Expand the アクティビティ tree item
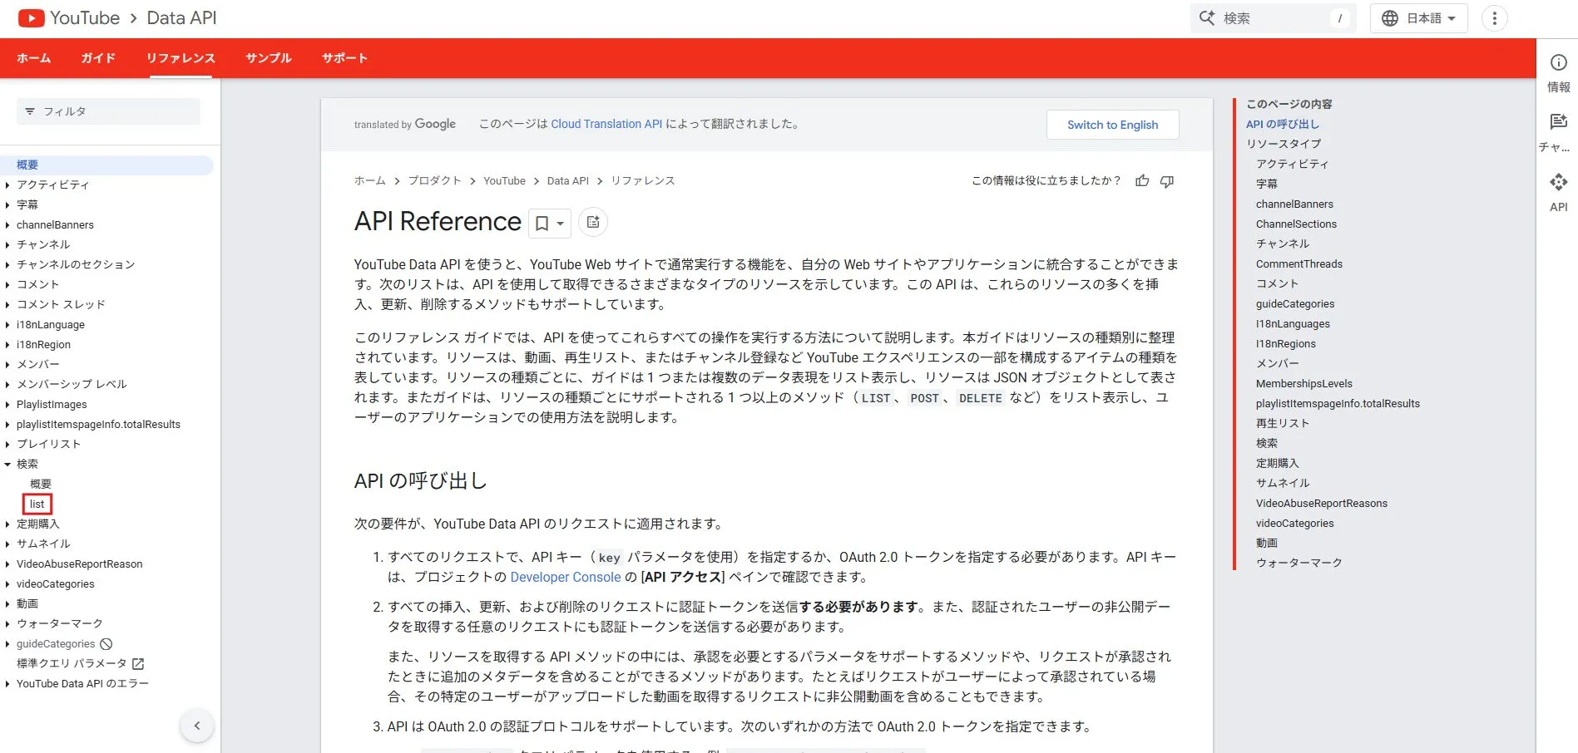Screen dimensions: 1578x753 tap(7, 185)
